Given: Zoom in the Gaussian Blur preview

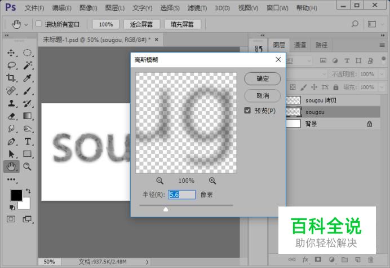Looking at the screenshot, I should coord(212,181).
